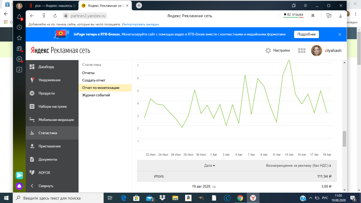Open browser downloads arrow
The image size is (361, 203).
[x=340, y=16]
